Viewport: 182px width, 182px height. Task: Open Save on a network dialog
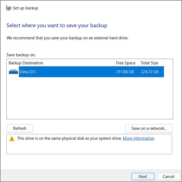click(149, 128)
